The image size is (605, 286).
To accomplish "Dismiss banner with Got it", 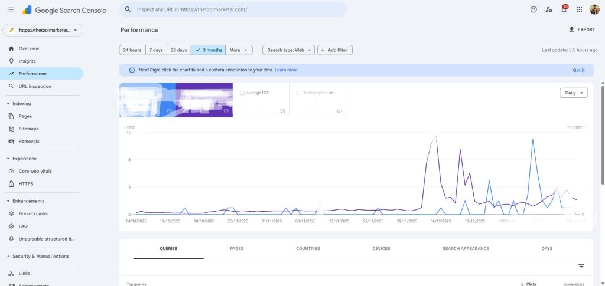I will tap(578, 70).
